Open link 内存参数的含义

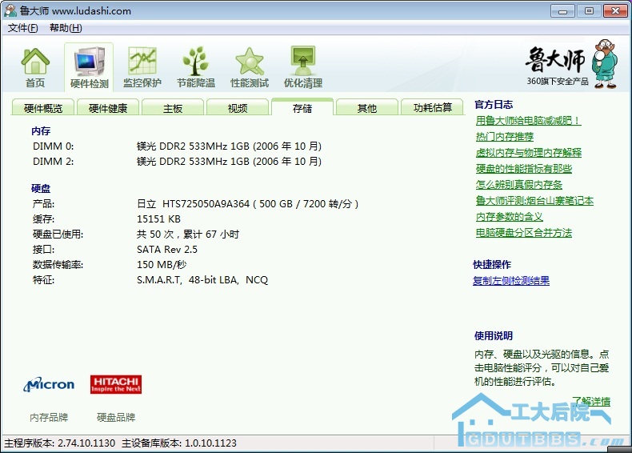(x=509, y=217)
